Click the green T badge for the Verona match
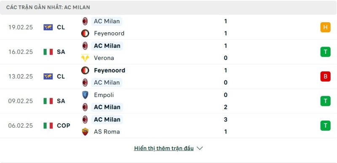 (x=325, y=52)
